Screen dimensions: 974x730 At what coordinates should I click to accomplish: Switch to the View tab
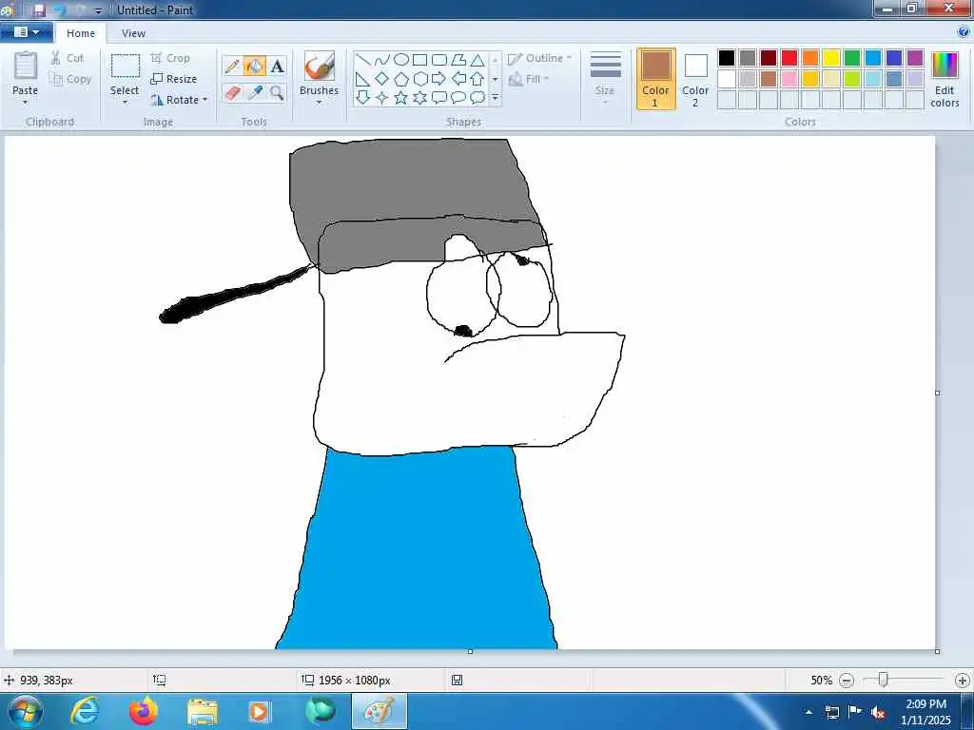pos(133,33)
